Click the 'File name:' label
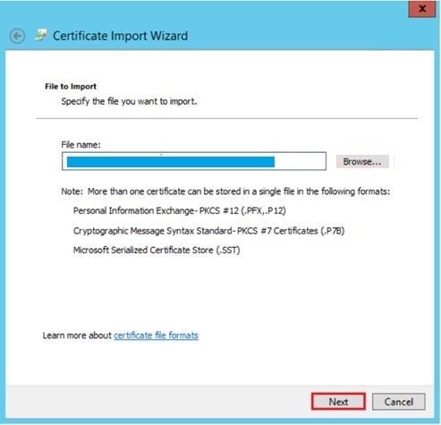 81,145
